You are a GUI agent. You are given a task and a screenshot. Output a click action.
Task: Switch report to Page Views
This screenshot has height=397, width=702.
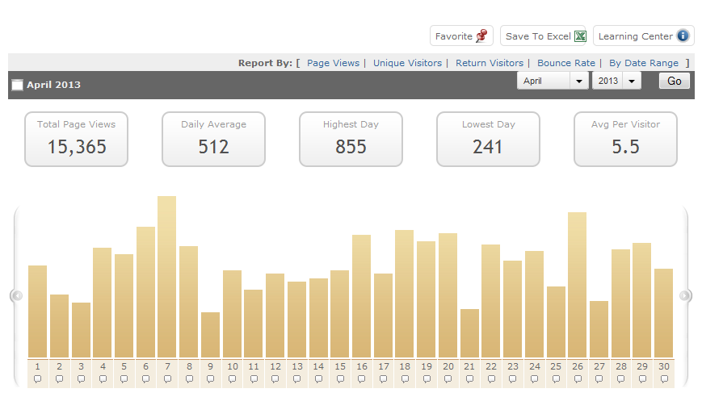pyautogui.click(x=333, y=63)
